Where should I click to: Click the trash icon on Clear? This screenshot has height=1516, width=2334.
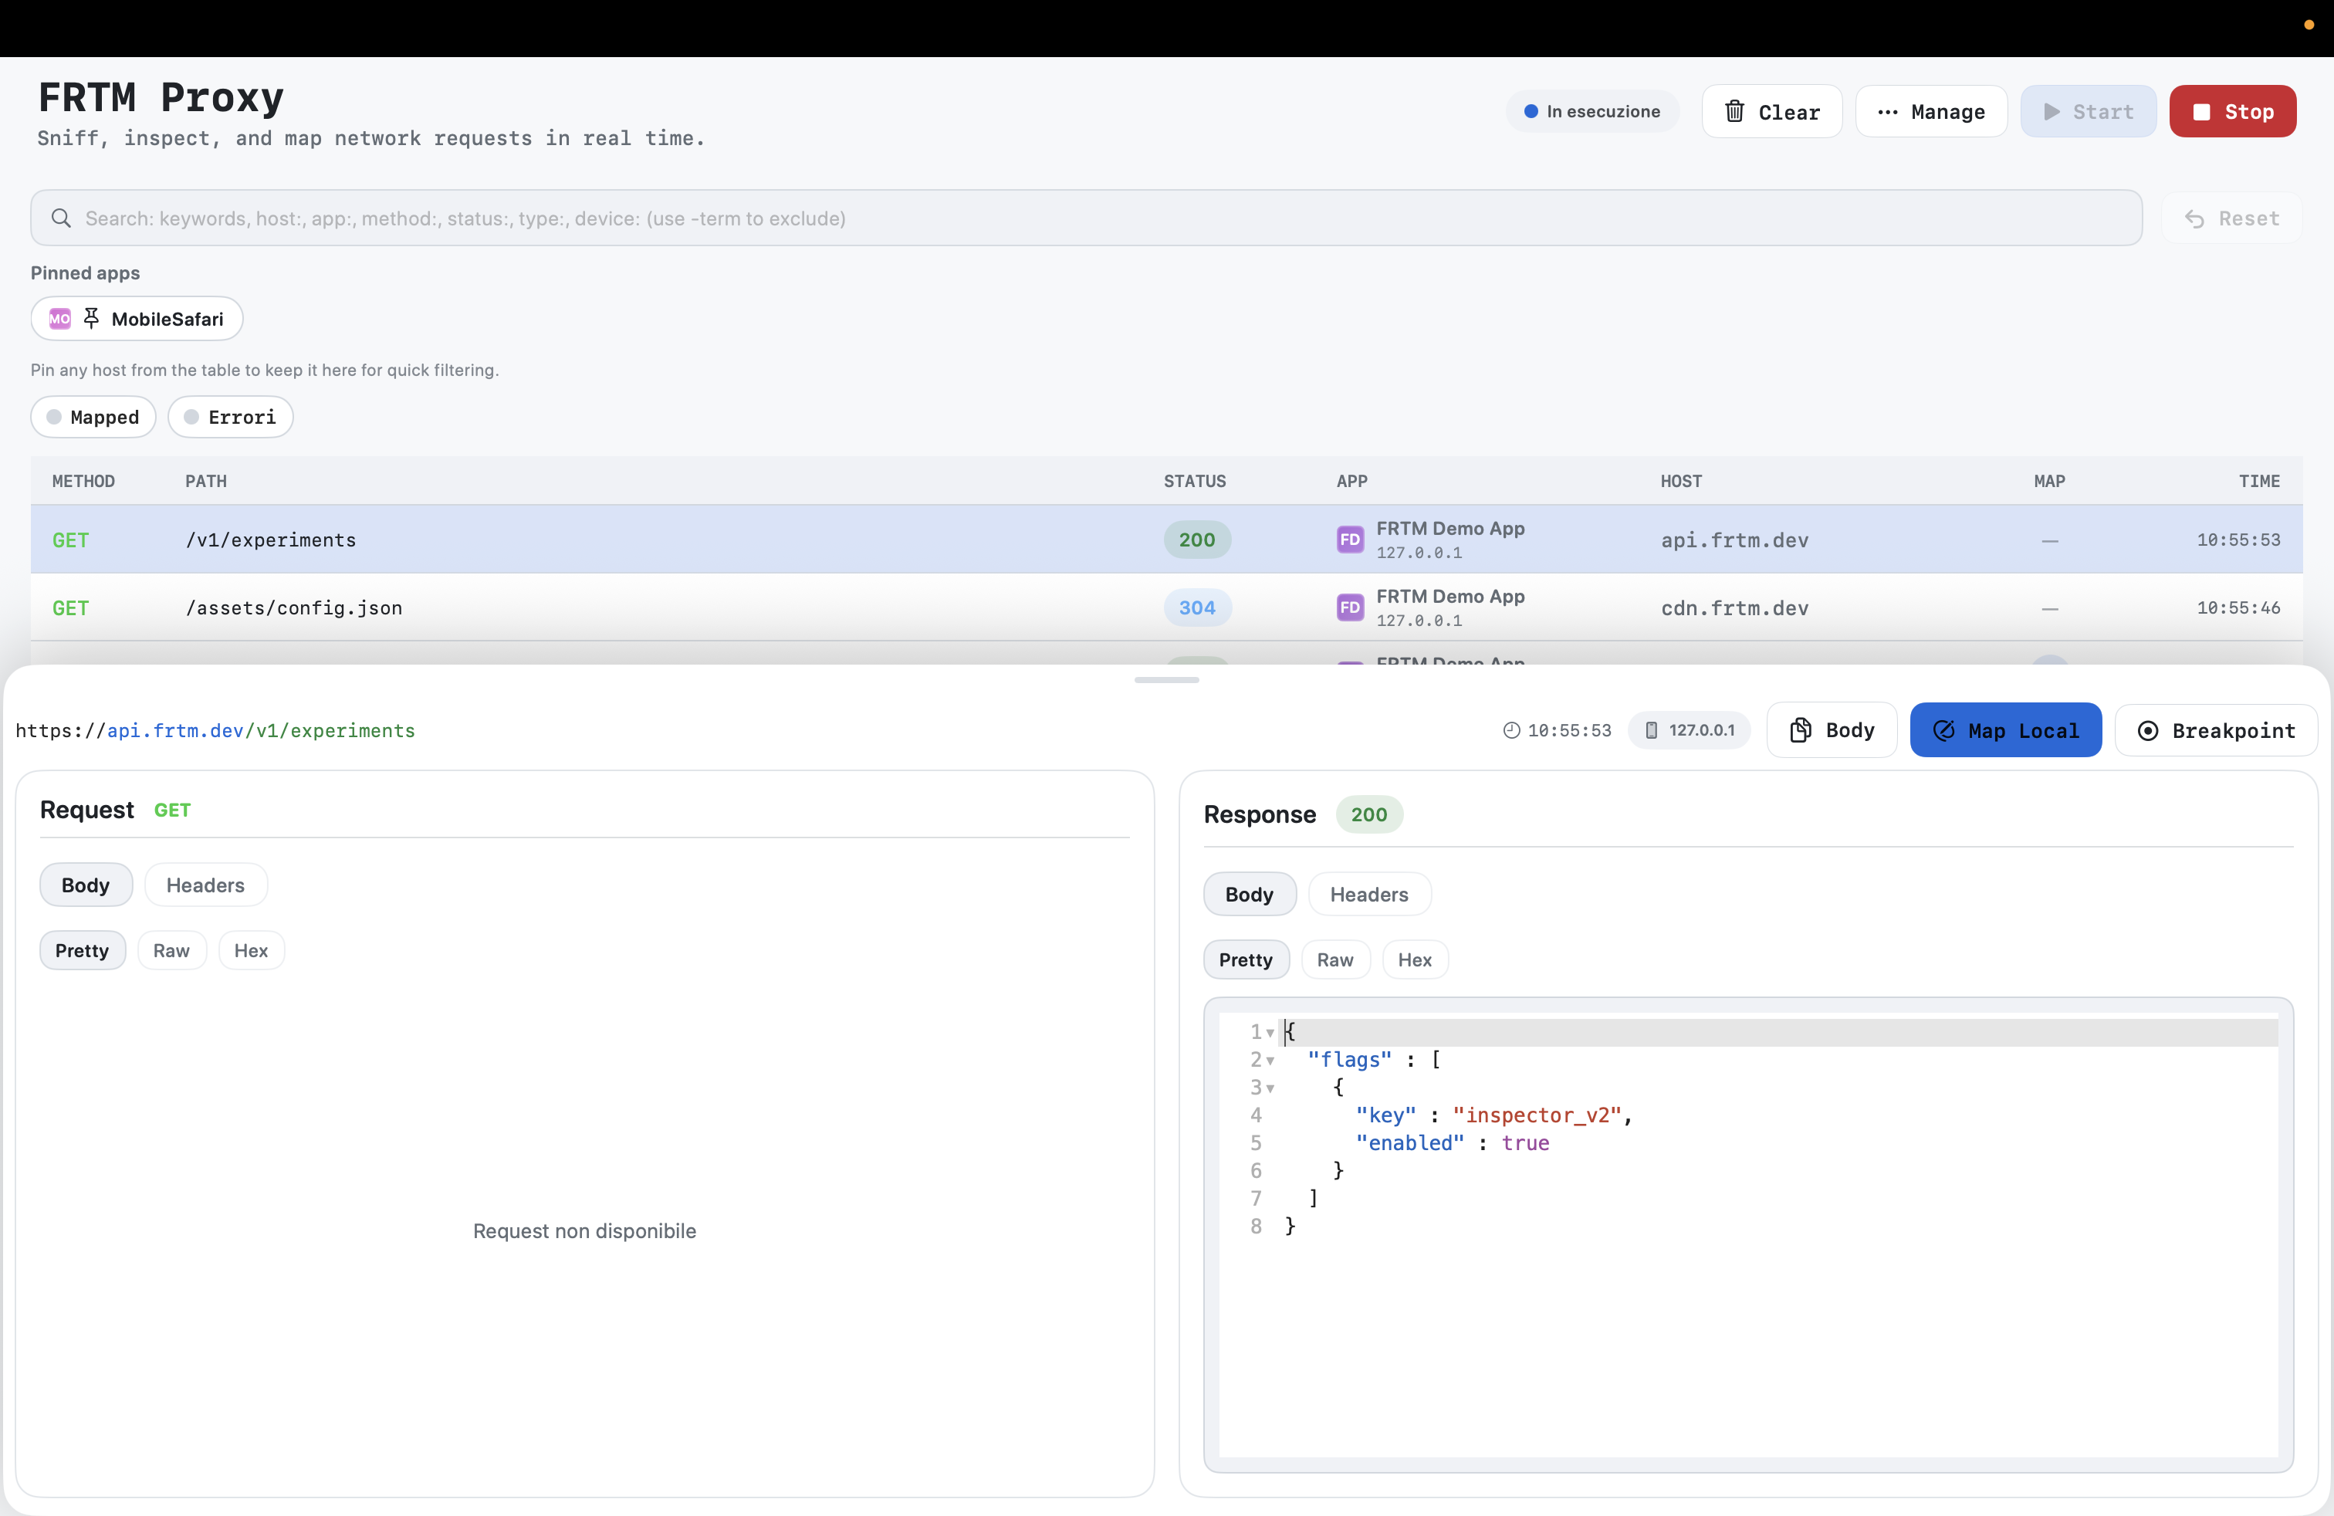pyautogui.click(x=1734, y=111)
